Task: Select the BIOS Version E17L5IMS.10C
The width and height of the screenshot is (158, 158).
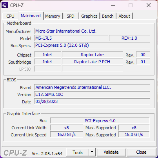Action: point(92,94)
